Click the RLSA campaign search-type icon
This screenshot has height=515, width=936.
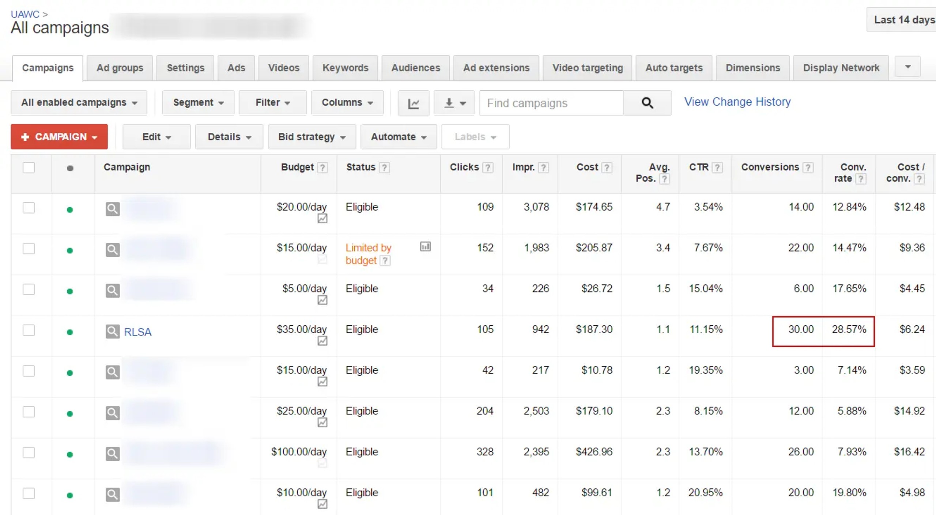pos(112,332)
